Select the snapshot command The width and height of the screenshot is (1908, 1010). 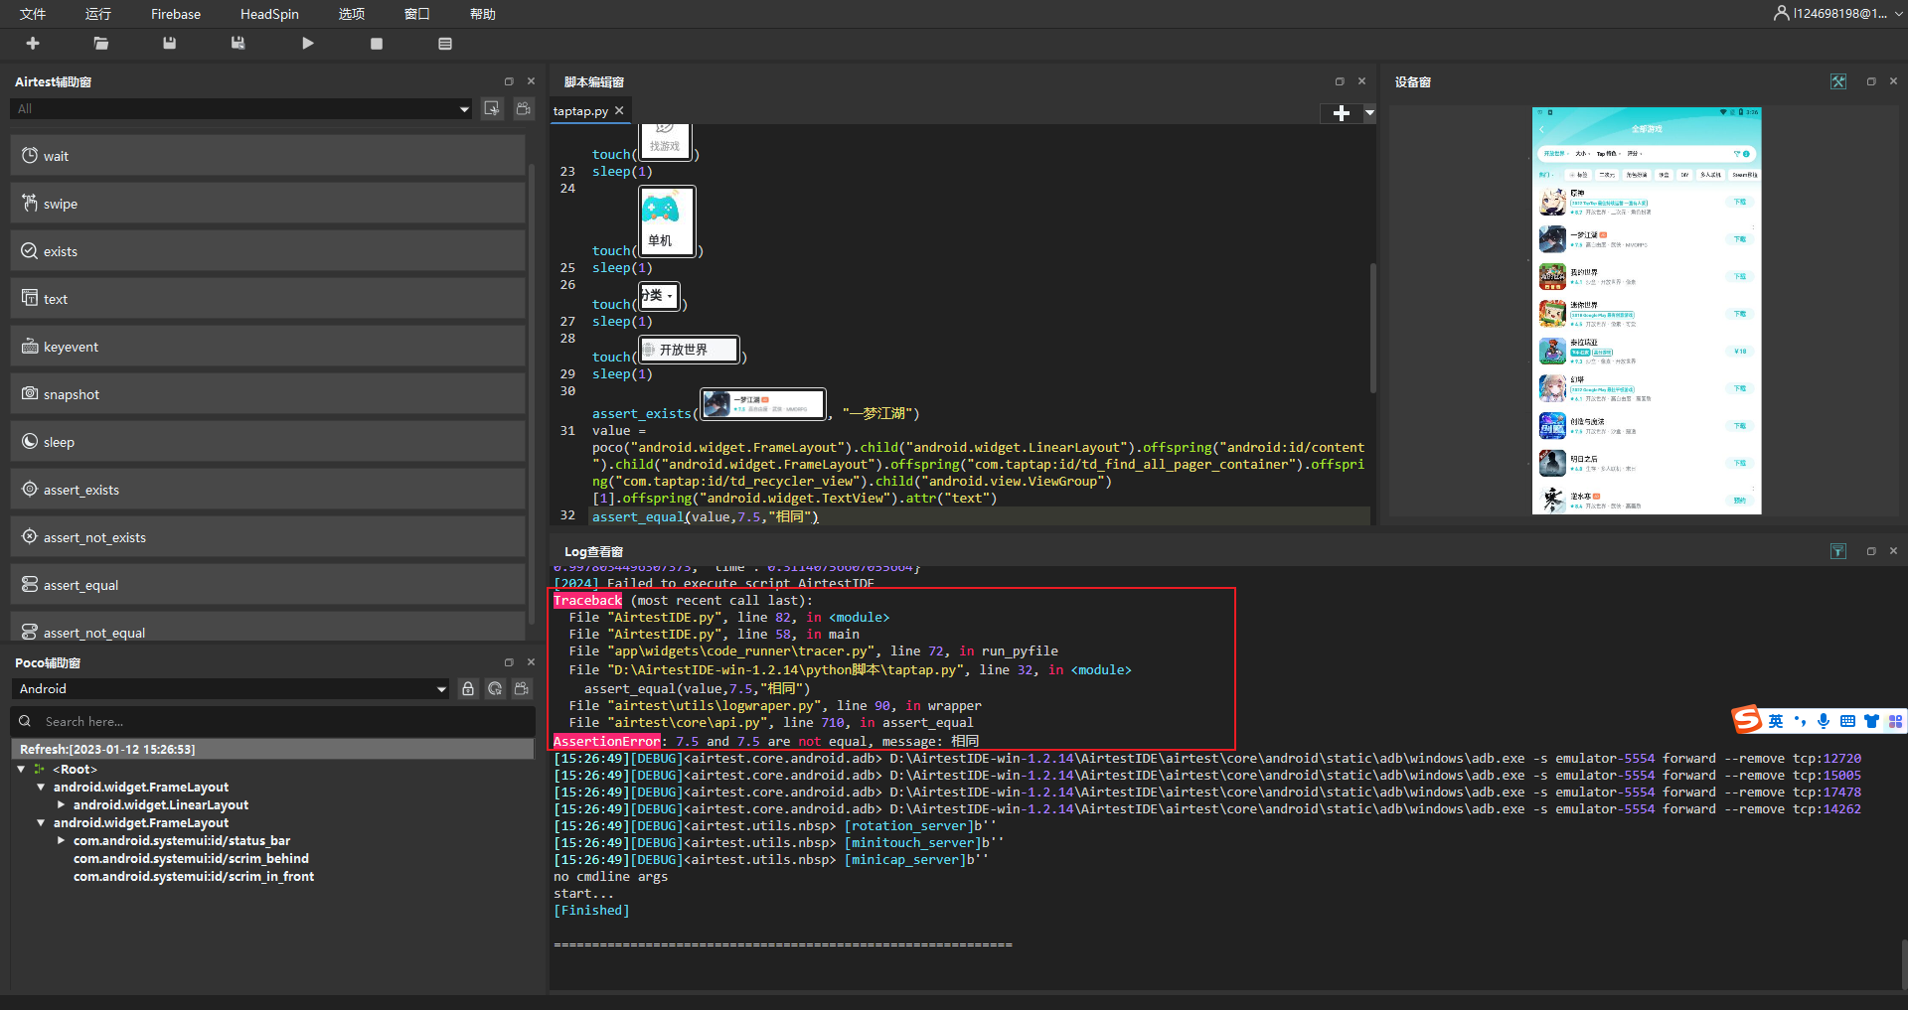267,394
